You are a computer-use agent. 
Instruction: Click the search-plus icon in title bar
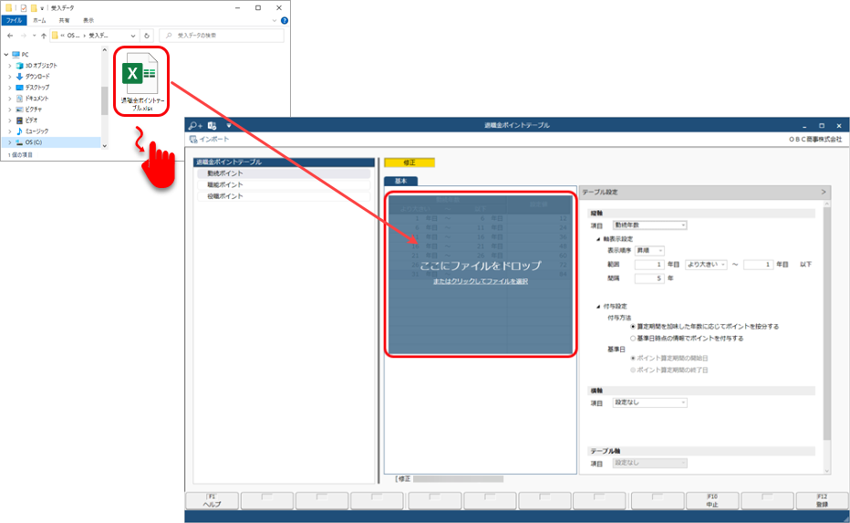click(x=196, y=125)
